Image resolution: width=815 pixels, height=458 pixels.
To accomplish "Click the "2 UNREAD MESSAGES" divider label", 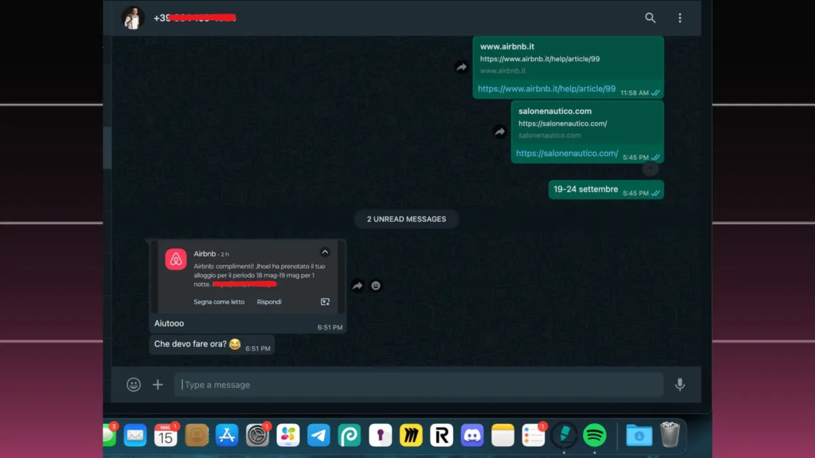I will click(407, 219).
